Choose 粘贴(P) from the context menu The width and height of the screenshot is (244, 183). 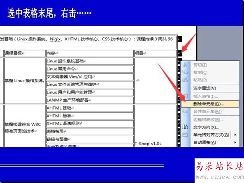pos(210,80)
